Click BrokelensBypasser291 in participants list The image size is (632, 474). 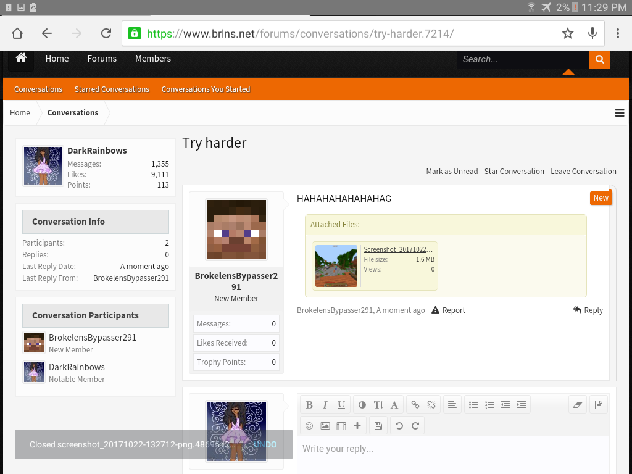click(x=93, y=338)
